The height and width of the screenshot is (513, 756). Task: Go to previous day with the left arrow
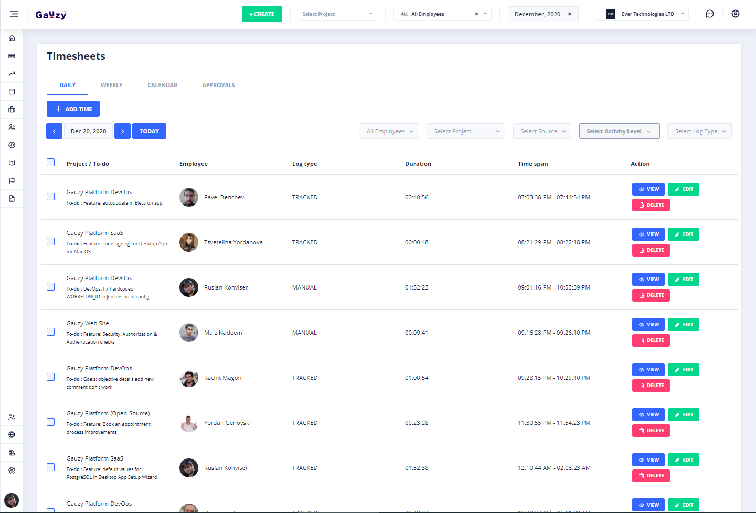tap(54, 131)
